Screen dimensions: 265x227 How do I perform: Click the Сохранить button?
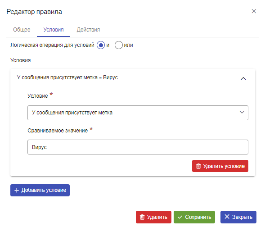pyautogui.click(x=194, y=217)
